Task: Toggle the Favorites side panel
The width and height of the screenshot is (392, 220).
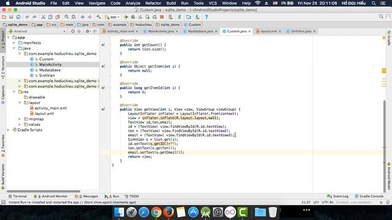Action: click(x=3, y=146)
